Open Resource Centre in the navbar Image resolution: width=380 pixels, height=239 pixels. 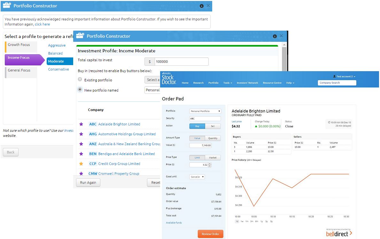272,83
